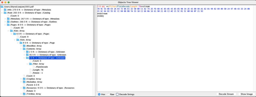Click the tree panel vertical scrollbar
Screen dimensions: 256x97
94,32
